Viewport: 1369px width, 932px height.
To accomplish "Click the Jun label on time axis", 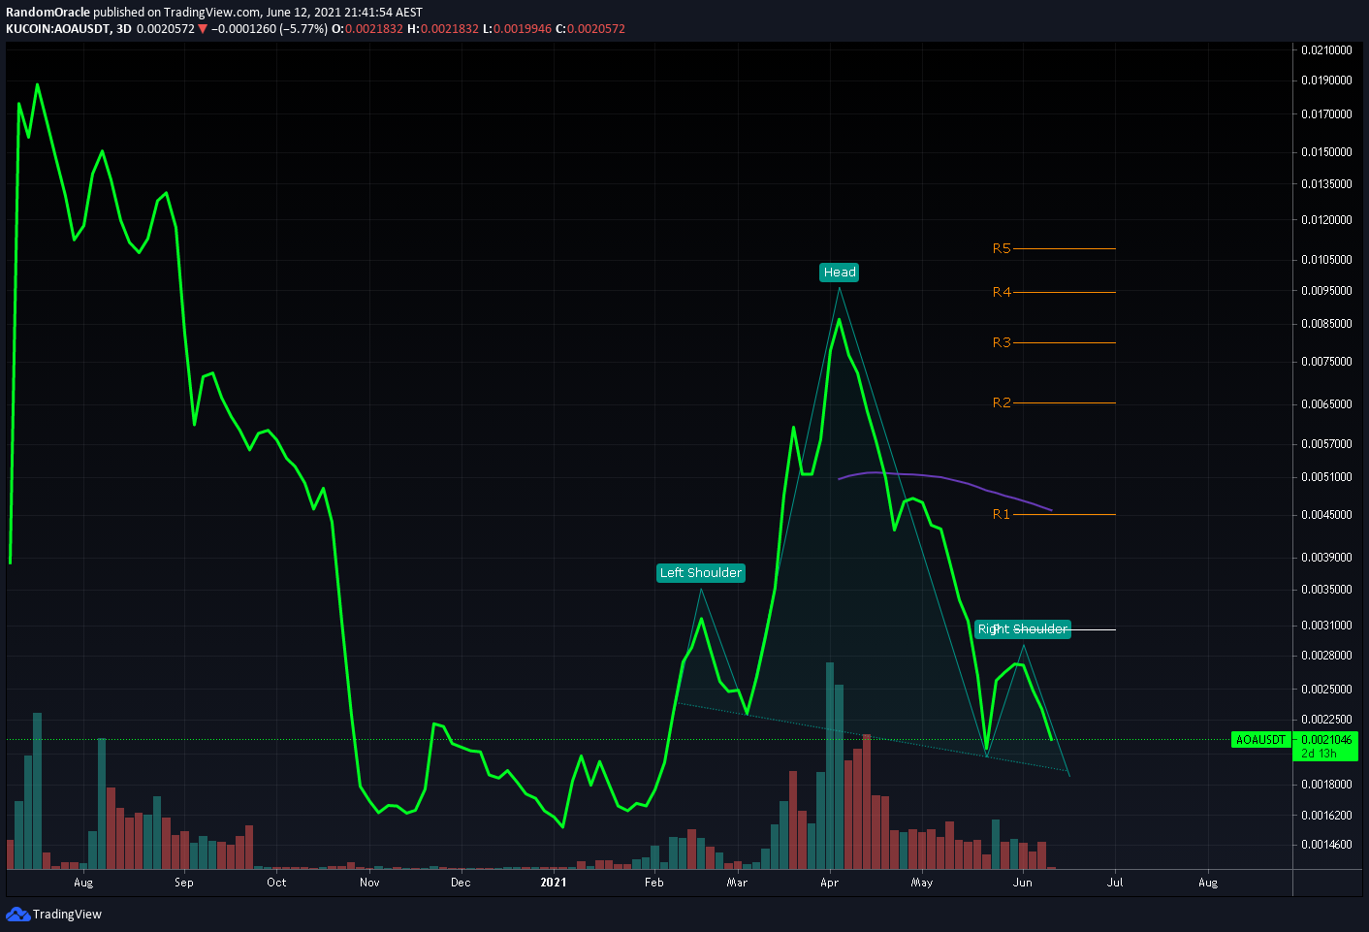I will click(1022, 883).
